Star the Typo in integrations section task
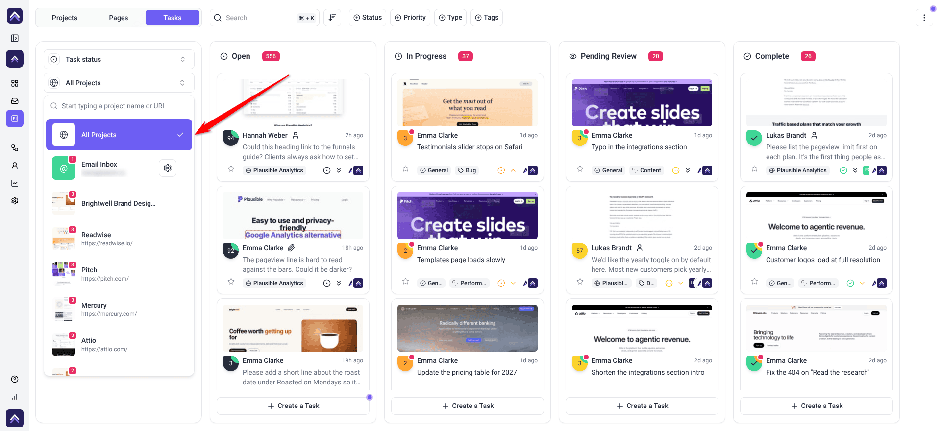Image resolution: width=941 pixels, height=431 pixels. pos(580,169)
